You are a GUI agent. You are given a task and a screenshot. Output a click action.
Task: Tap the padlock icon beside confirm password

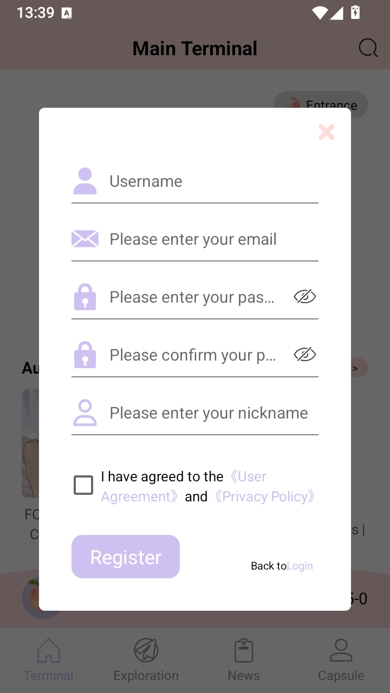pos(85,355)
